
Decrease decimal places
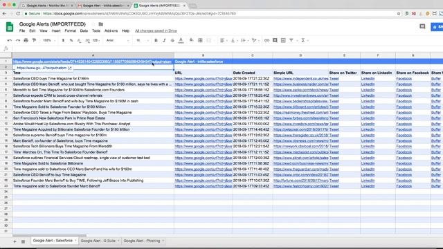click(x=79, y=40)
